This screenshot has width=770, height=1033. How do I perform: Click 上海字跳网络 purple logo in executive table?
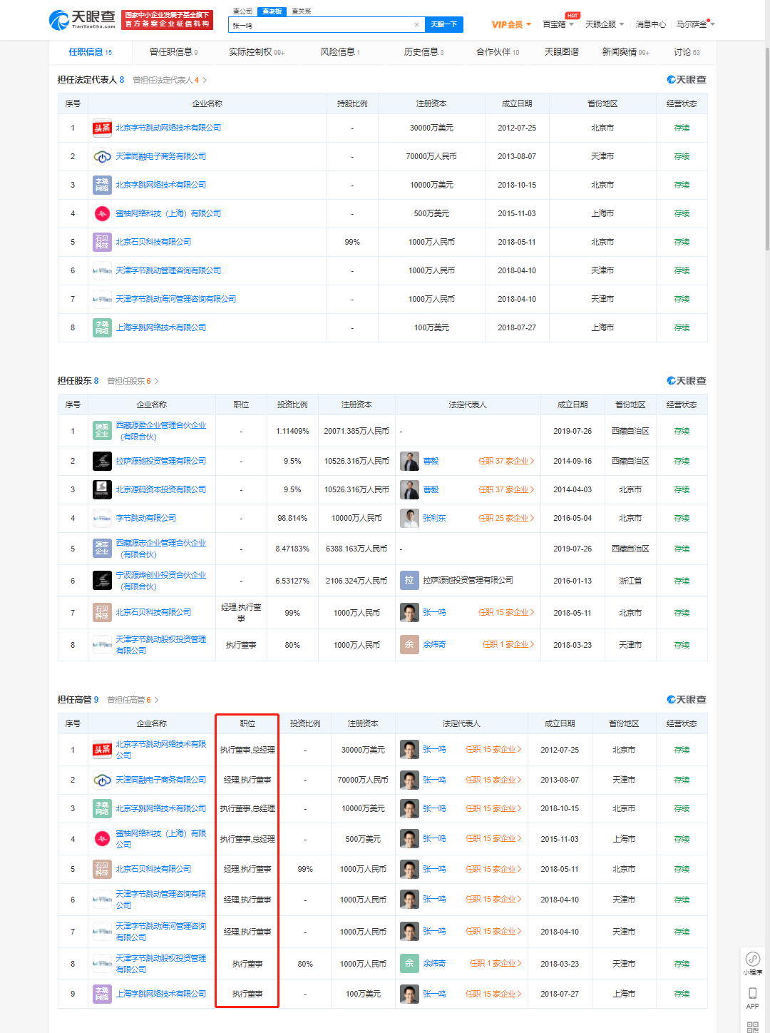click(x=102, y=993)
